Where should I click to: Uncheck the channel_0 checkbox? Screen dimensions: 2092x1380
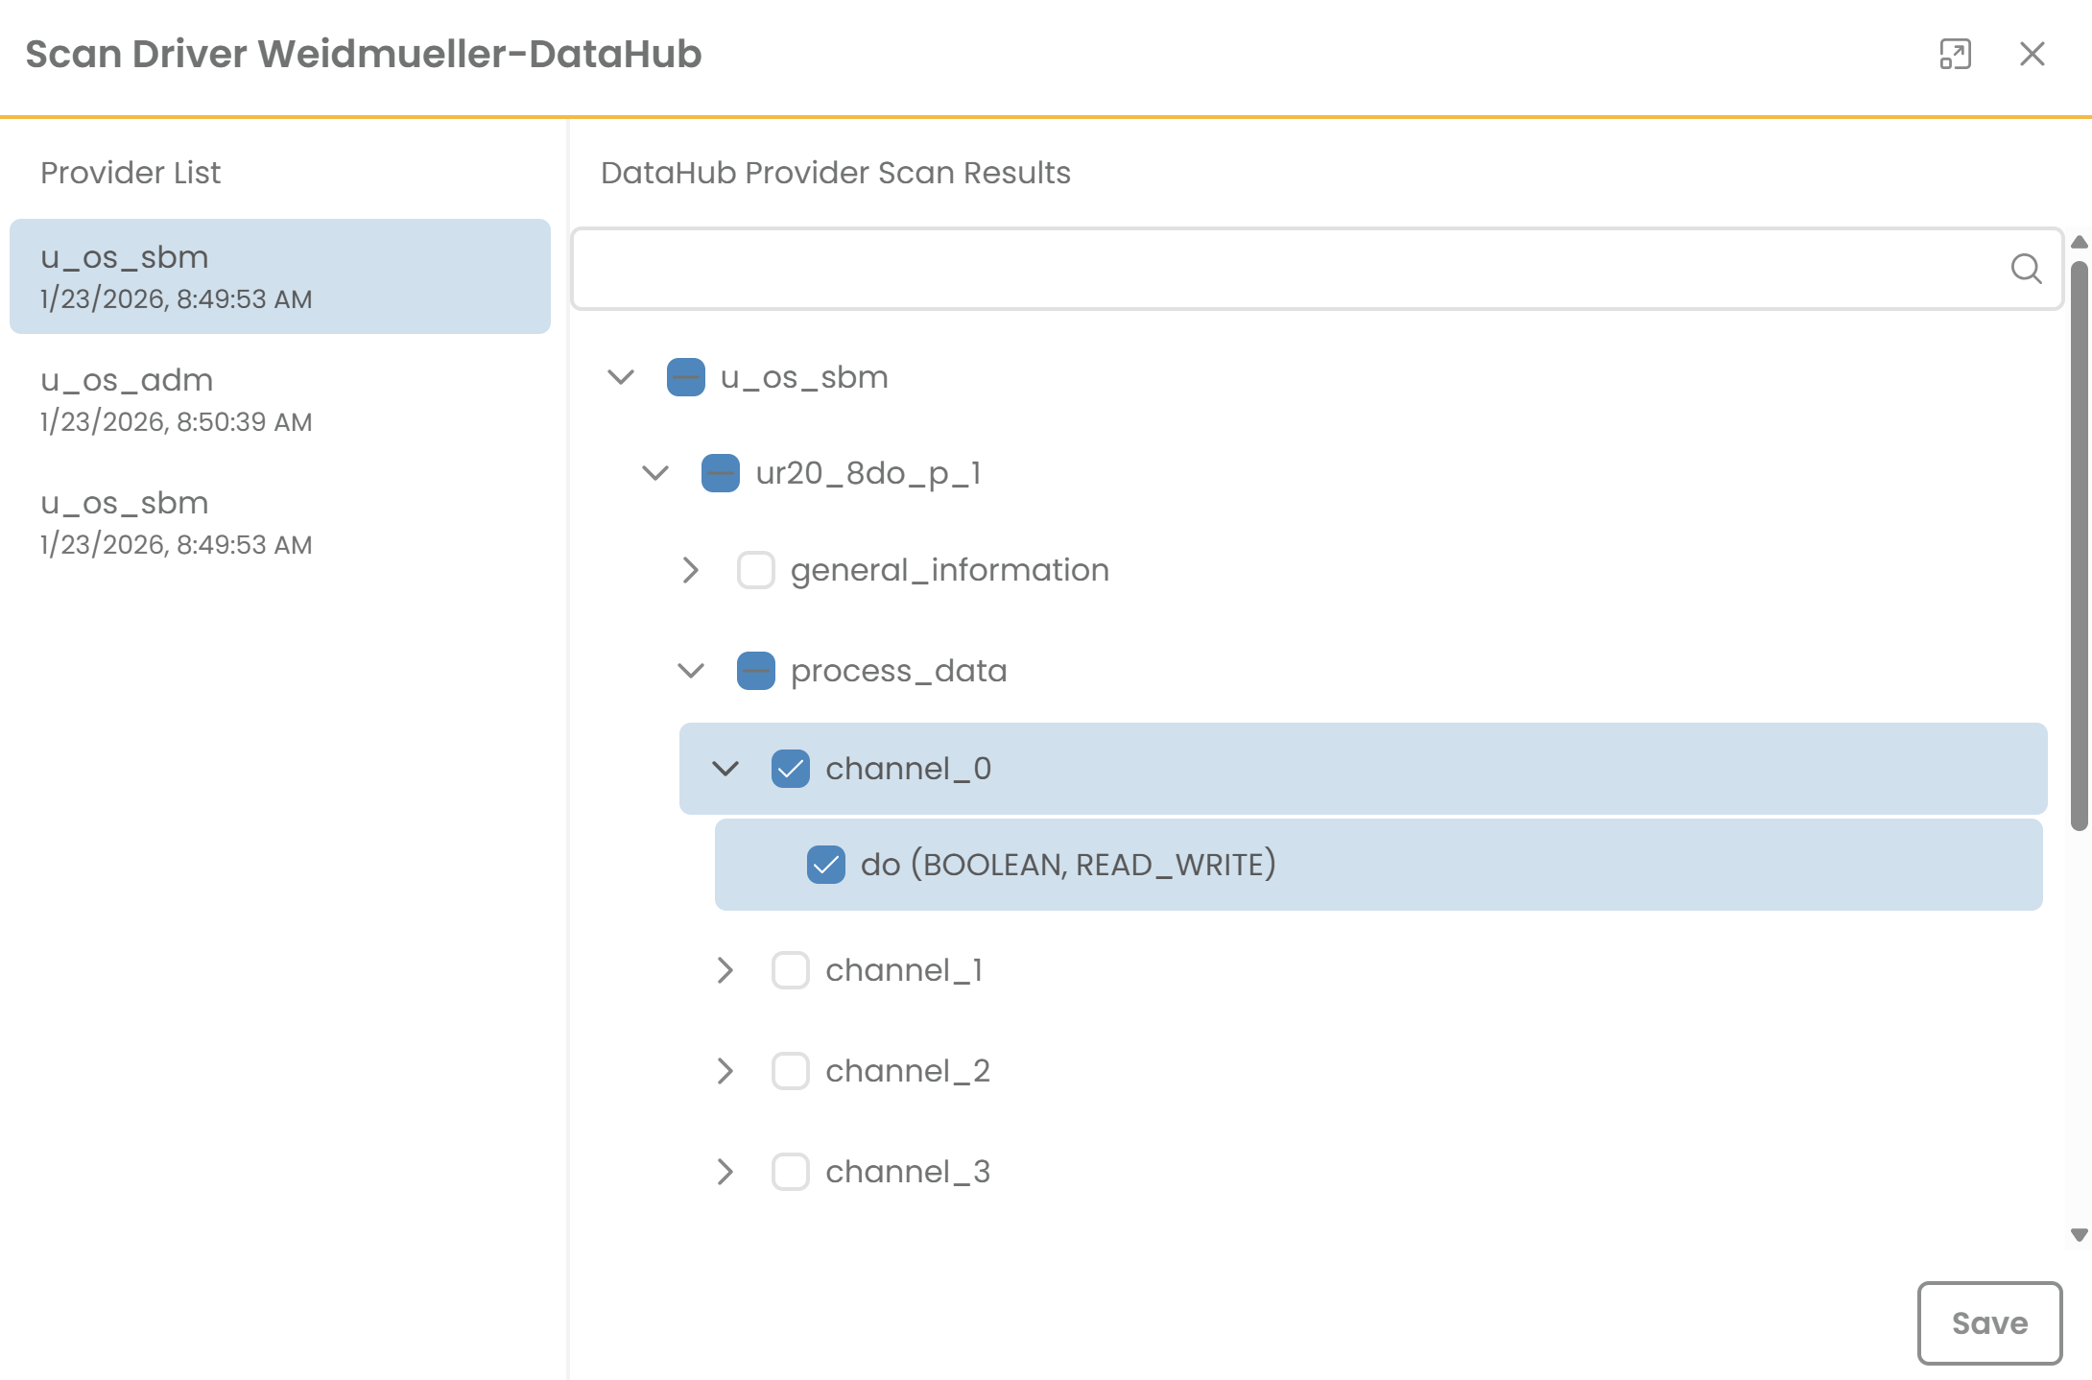791,769
